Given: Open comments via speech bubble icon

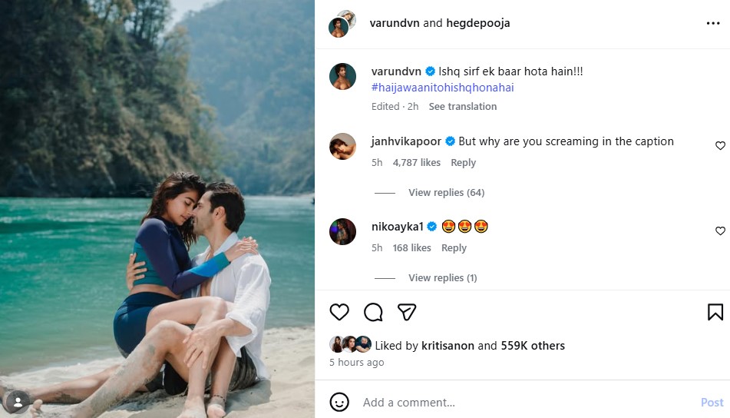Looking at the screenshot, I should tap(373, 312).
